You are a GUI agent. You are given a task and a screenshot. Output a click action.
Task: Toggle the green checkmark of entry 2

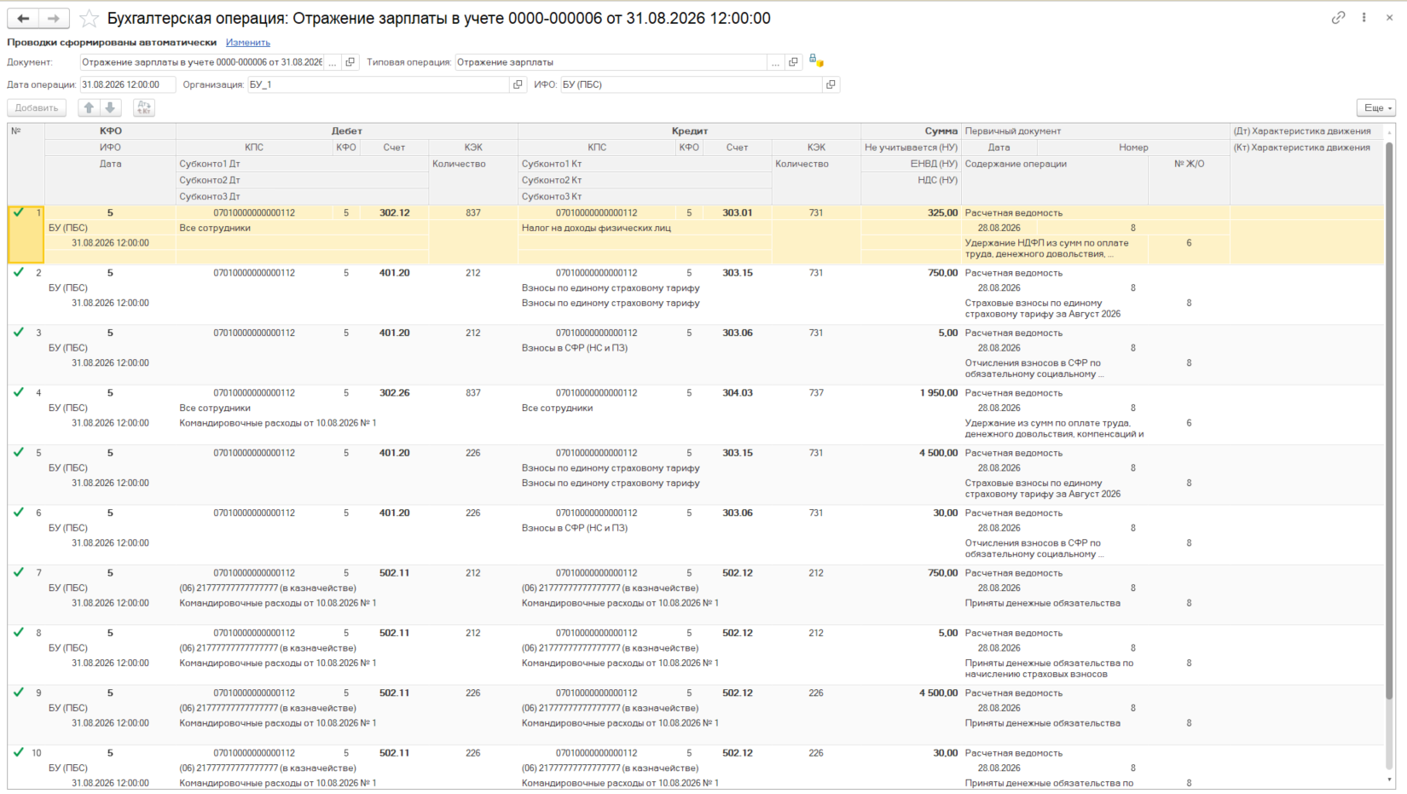(x=18, y=272)
